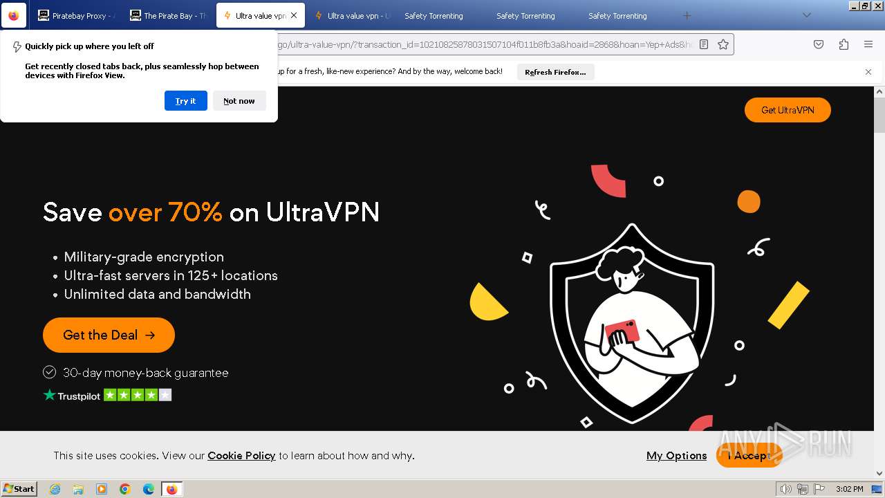Switch to the second Ultra value vpn tab
885x498 pixels.
(351, 15)
